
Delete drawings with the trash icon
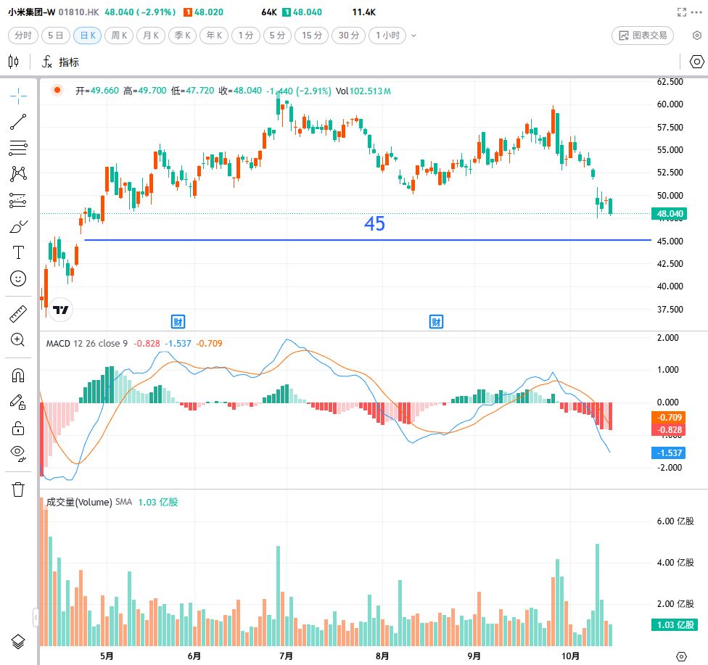tap(18, 489)
